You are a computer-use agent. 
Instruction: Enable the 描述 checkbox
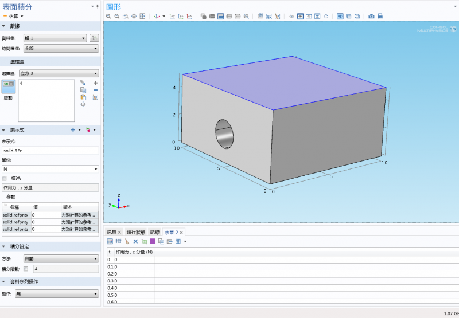point(5,178)
